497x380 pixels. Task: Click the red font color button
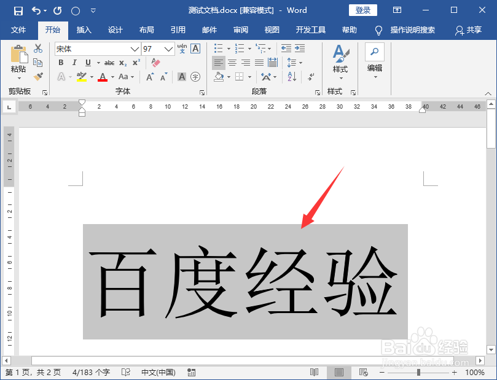(103, 77)
